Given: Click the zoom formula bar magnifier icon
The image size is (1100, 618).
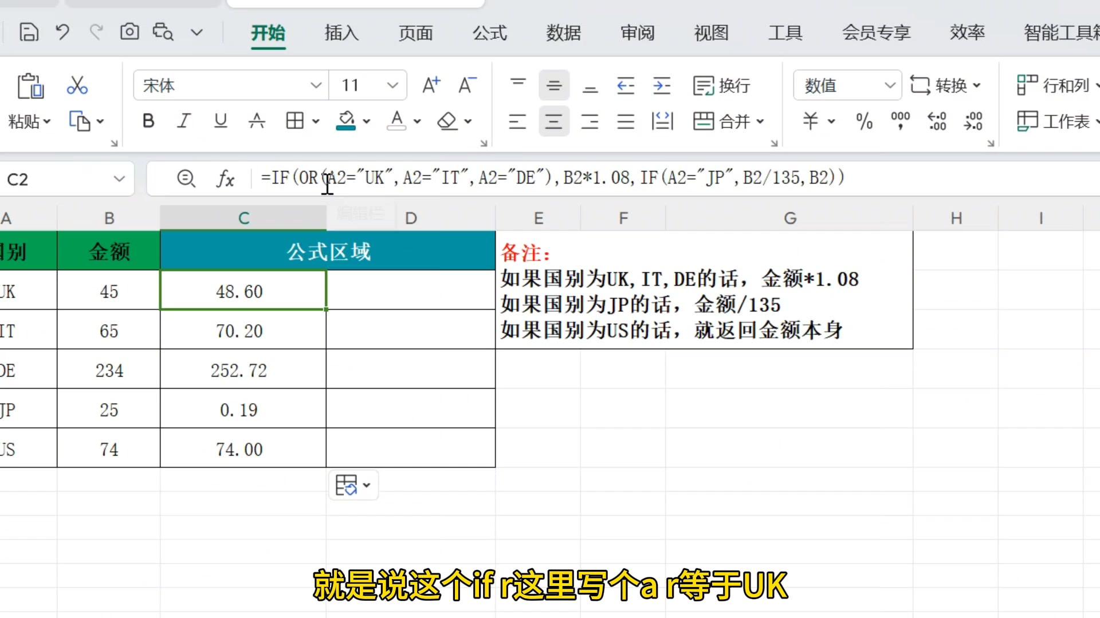Looking at the screenshot, I should pos(186,179).
